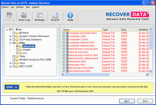Click file icon of free-directories.html
Screen dimensions: 156x105
pyautogui.click(x=67, y=71)
